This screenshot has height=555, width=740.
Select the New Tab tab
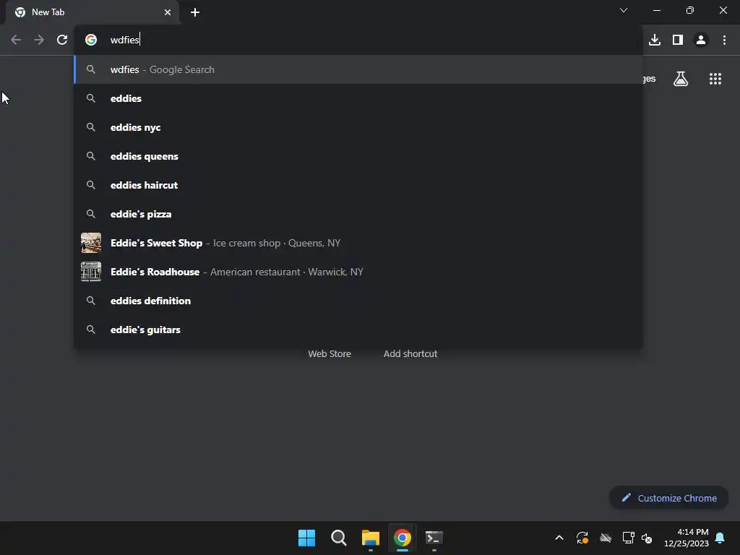coord(92,12)
